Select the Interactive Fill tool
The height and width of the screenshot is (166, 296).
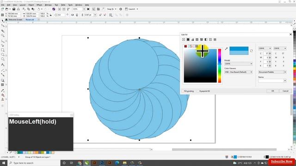click(x=2, y=95)
